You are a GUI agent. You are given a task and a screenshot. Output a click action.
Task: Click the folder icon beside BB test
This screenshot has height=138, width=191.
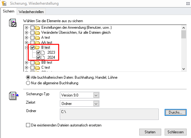tap(38, 62)
